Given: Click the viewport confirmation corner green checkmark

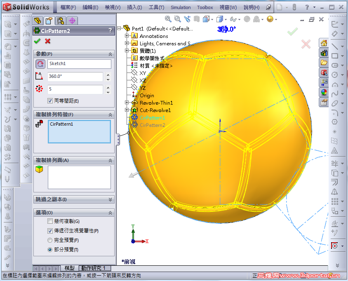Looking at the screenshot, I should [292, 32].
